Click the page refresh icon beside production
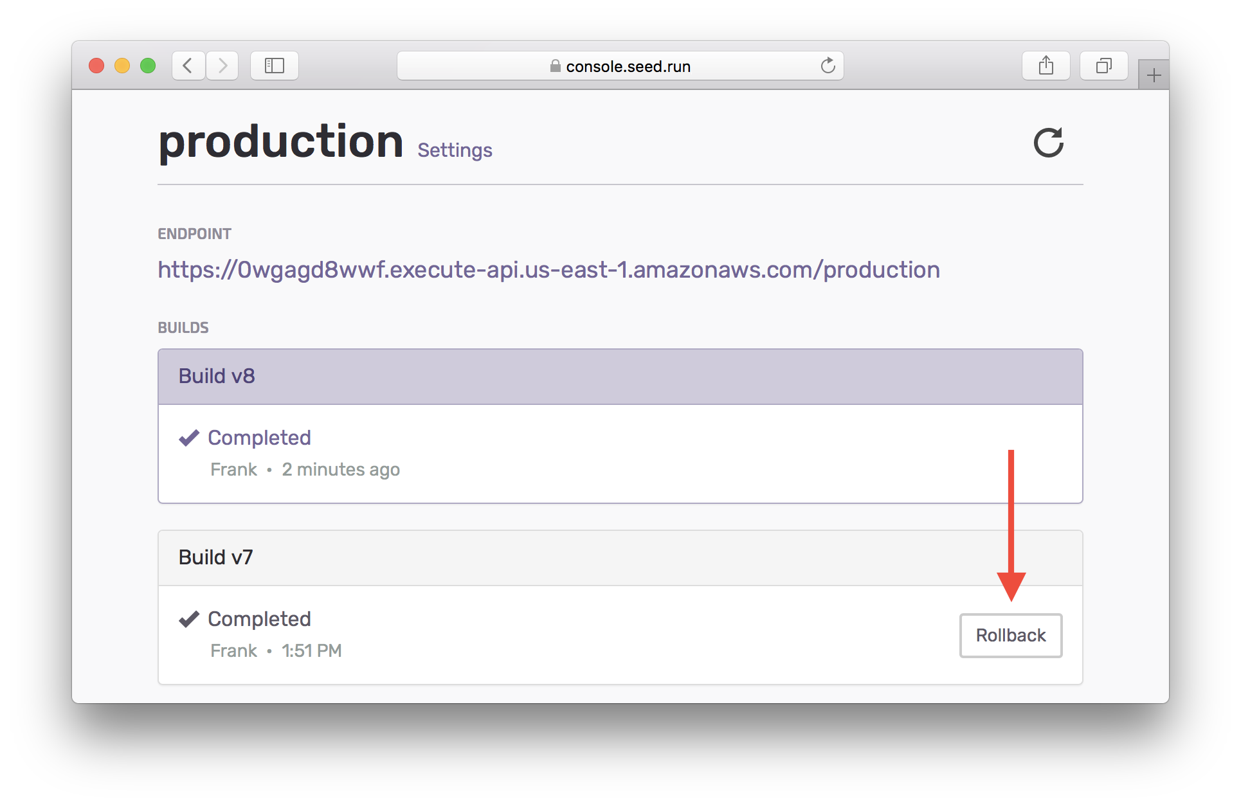The image size is (1241, 806). tap(1048, 143)
